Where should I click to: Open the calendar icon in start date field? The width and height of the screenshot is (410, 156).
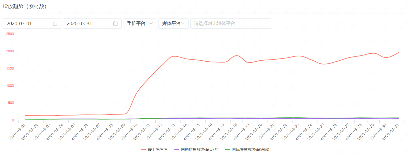55,23
